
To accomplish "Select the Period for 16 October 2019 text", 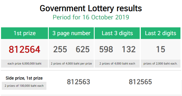I will [x=91, y=17].
